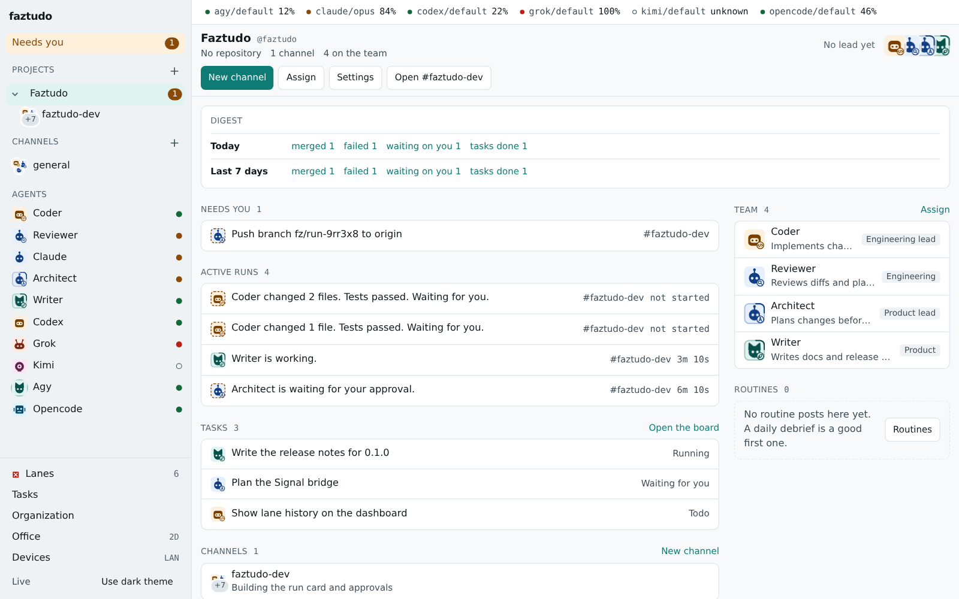Click New channel link in Channels section
Image resolution: width=959 pixels, height=599 pixels.
point(690,551)
